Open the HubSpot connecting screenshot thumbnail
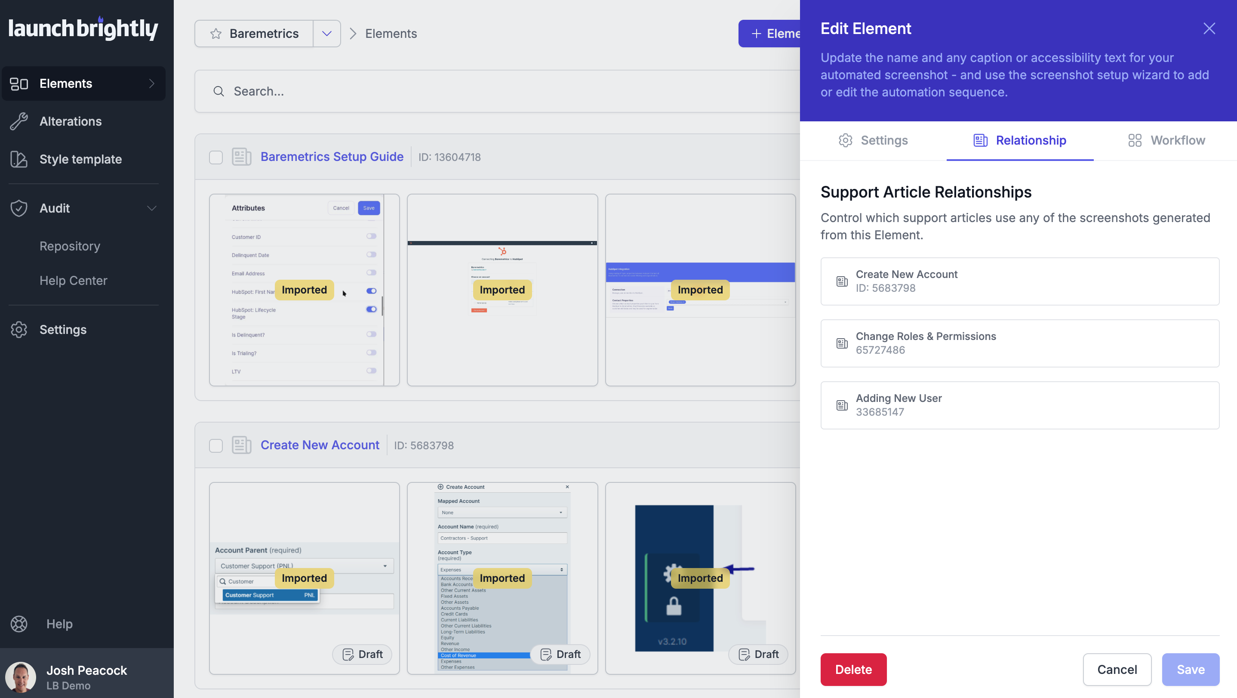This screenshot has height=698, width=1237. coord(502,290)
